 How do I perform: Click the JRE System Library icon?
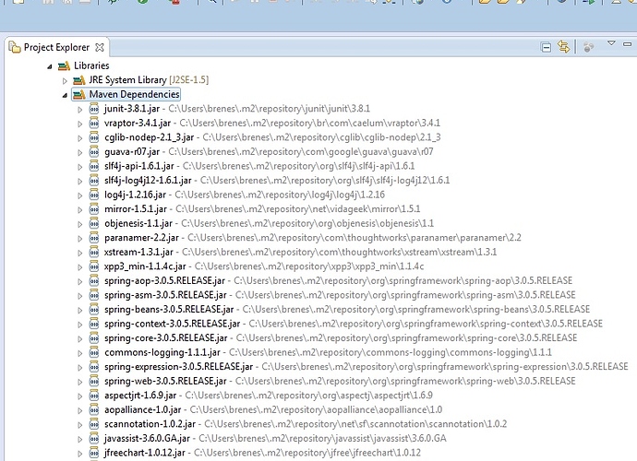click(x=78, y=80)
